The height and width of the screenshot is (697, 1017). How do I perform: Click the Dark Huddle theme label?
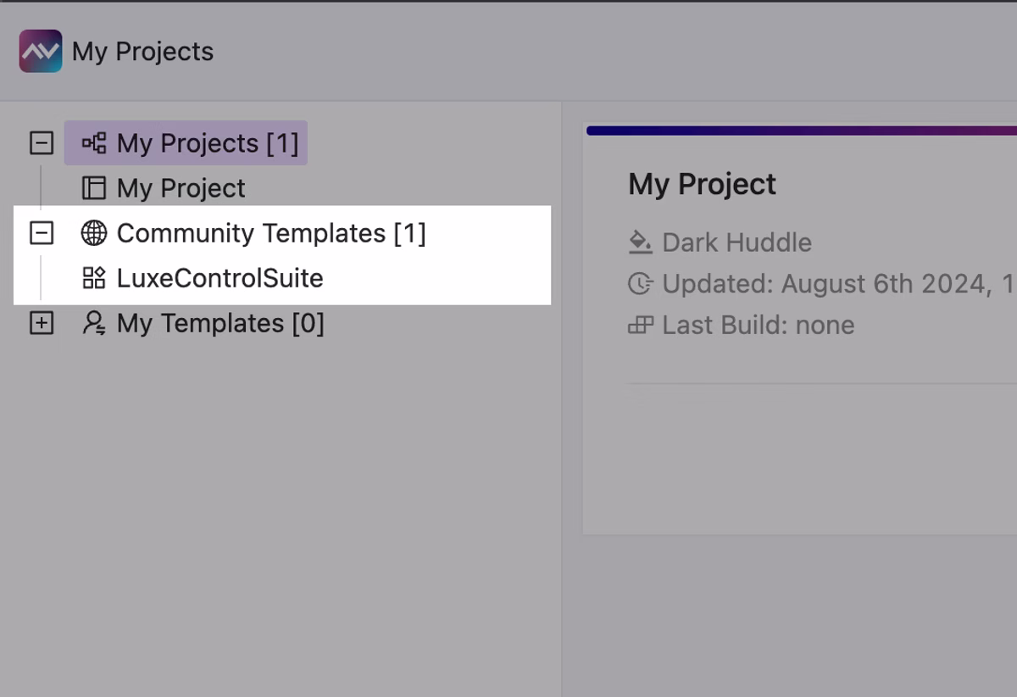737,243
